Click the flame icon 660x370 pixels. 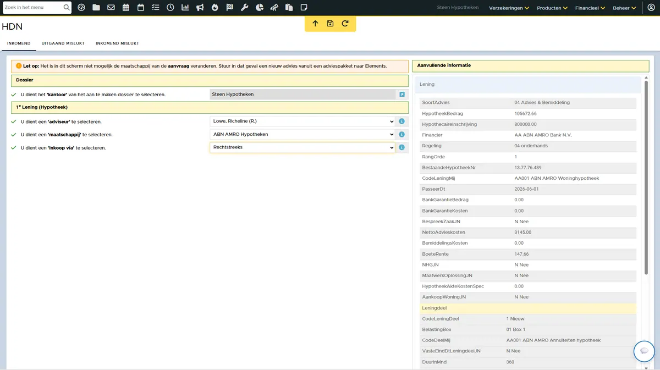point(215,8)
